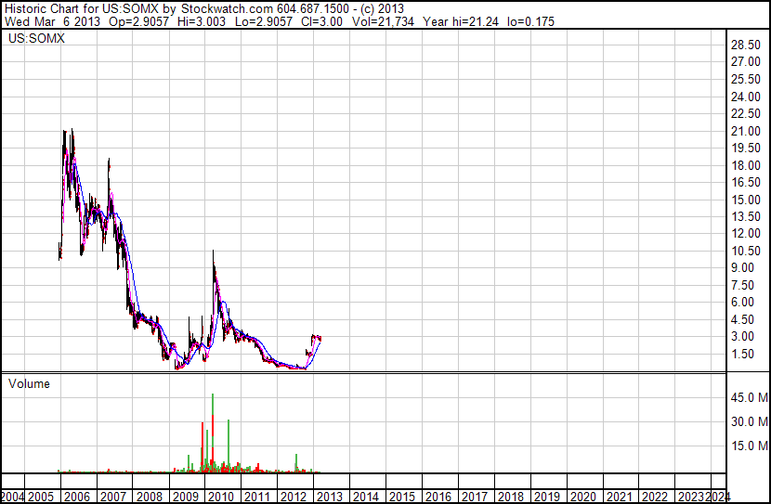This screenshot has height=504, width=771.
Task: Click the Year hi=21.24 value
Action: 461,21
